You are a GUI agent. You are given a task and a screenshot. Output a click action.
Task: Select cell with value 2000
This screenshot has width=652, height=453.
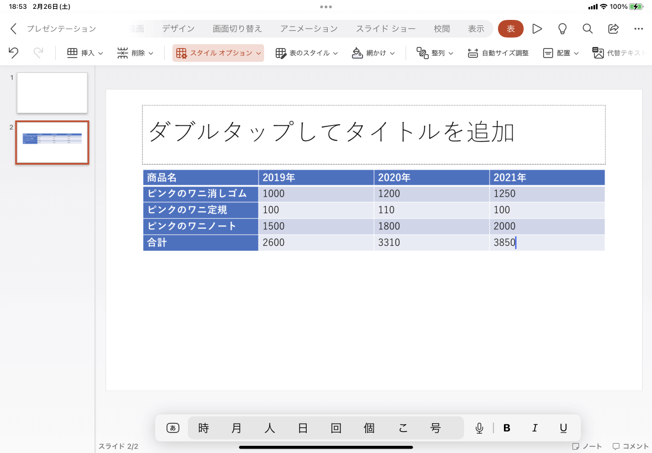coord(547,226)
